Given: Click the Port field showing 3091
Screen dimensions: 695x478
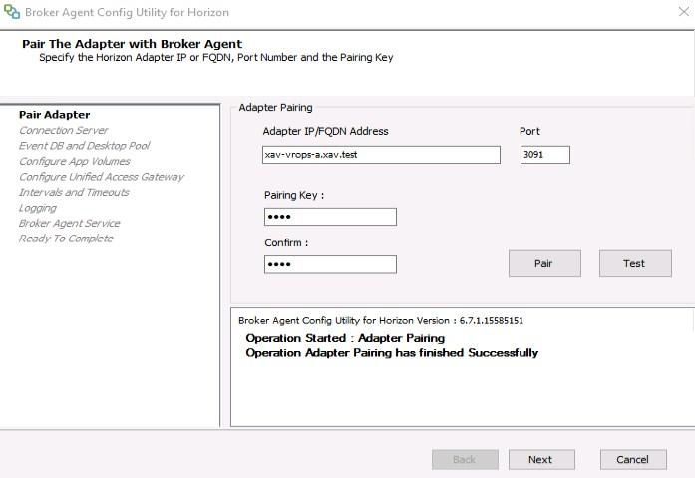Looking at the screenshot, I should (x=545, y=155).
